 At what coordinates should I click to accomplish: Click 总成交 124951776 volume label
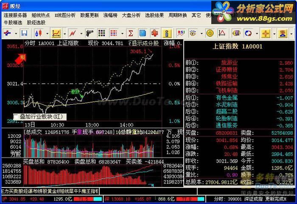47,132
